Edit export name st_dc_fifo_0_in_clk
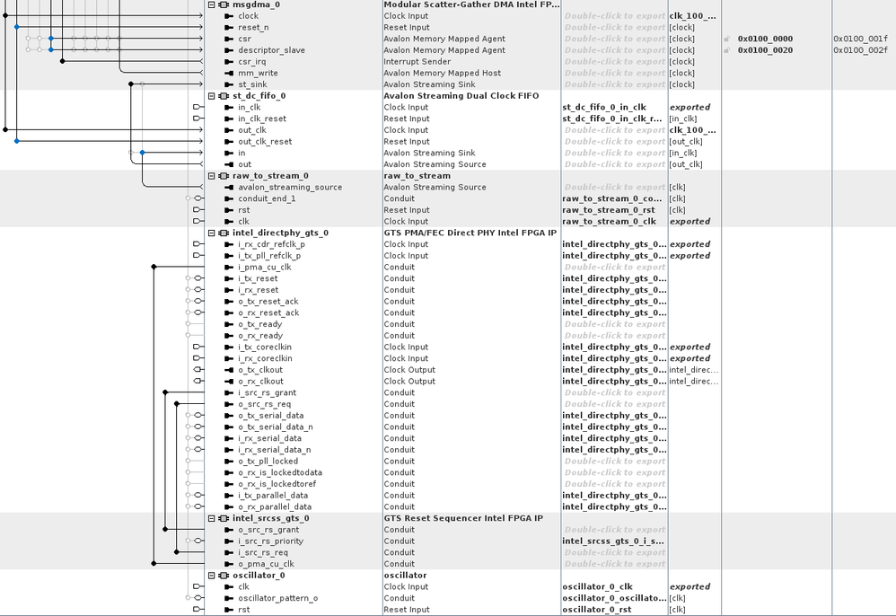Image resolution: width=896 pixels, height=616 pixels. [x=604, y=108]
